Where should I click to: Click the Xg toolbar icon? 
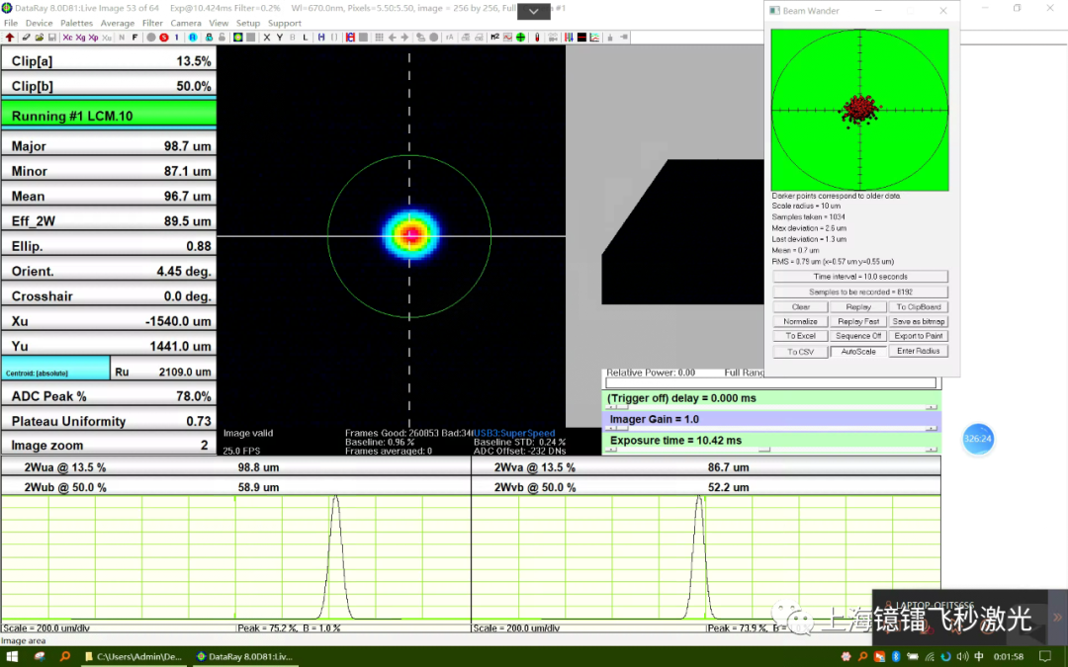pos(80,38)
